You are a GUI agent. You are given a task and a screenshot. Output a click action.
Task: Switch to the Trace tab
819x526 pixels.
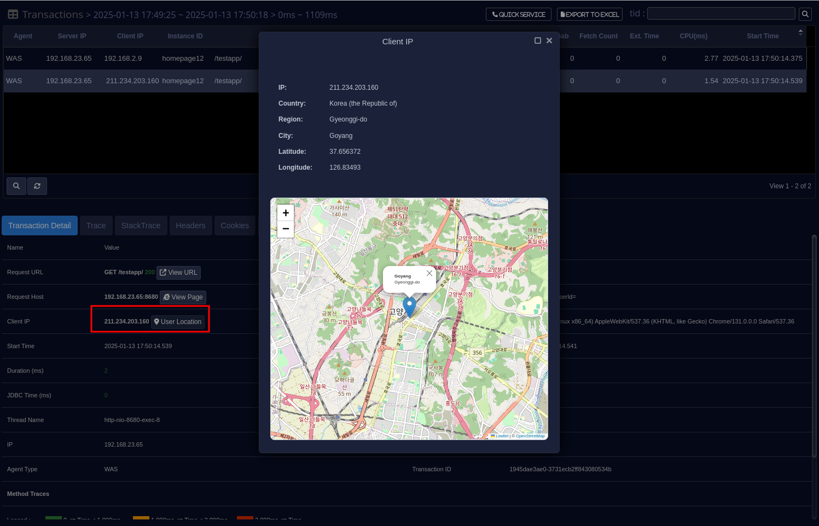[x=96, y=226]
